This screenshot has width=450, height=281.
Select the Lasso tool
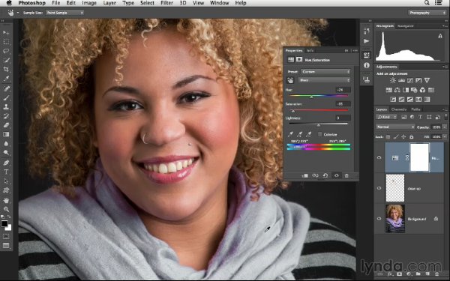pos(6,51)
